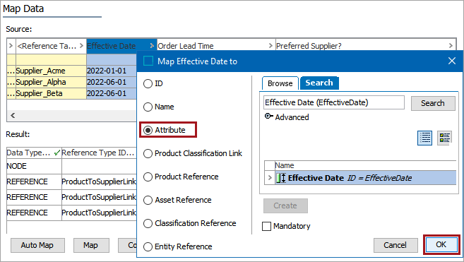Switch to detailed tile view icon
Screen dimensions: 464x262
[x=444, y=138]
